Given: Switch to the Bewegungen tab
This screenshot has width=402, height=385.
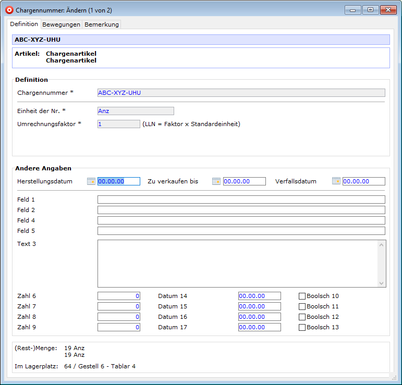Looking at the screenshot, I should (x=62, y=24).
